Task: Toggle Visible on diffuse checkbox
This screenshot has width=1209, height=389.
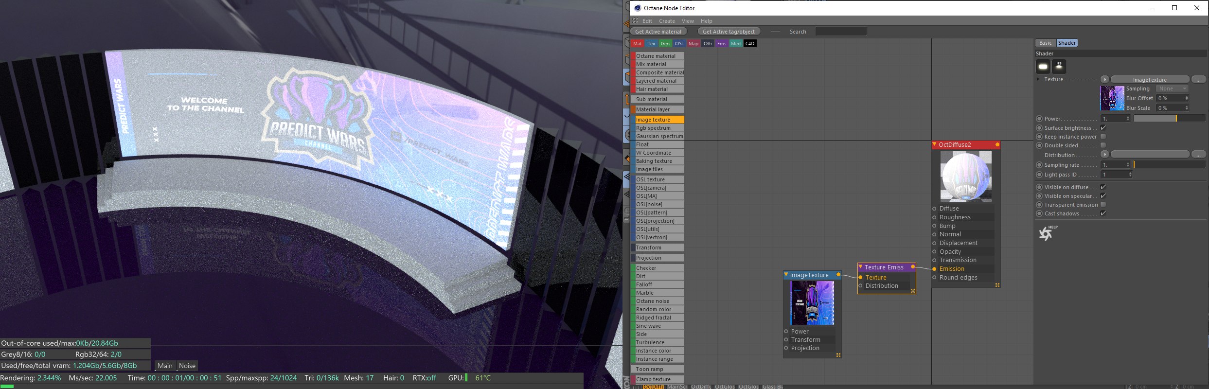Action: [1103, 187]
